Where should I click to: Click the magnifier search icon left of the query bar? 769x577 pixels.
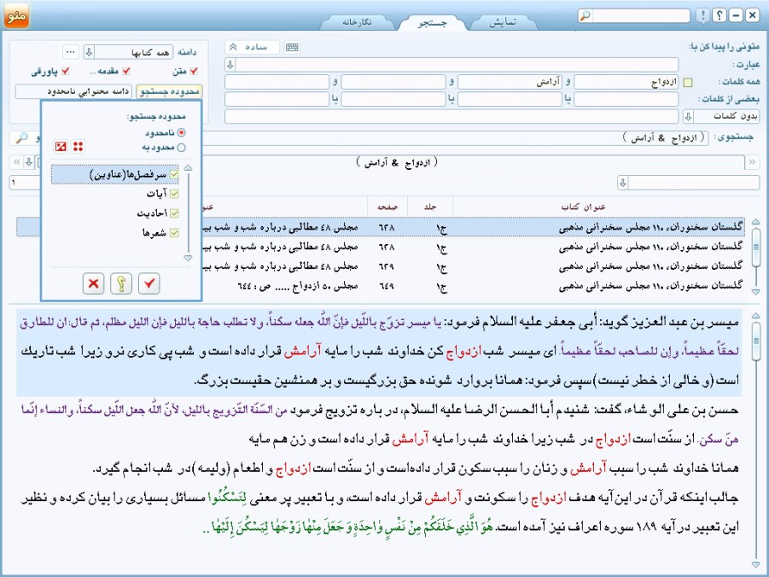tap(21, 138)
